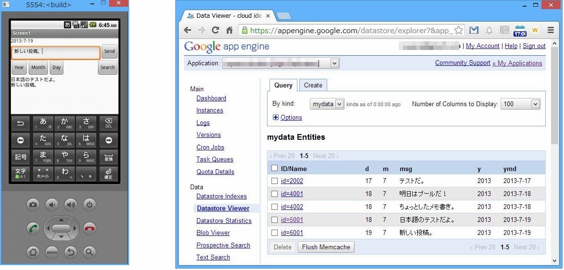Viewport: 564px width, 270px height.
Task: Open Datastore Statistics in the sidebar
Action: click(x=224, y=221)
